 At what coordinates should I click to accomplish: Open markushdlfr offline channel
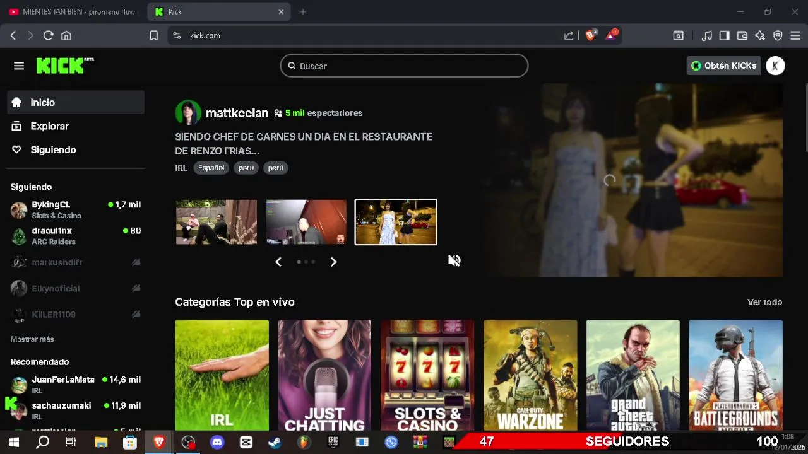(x=76, y=262)
